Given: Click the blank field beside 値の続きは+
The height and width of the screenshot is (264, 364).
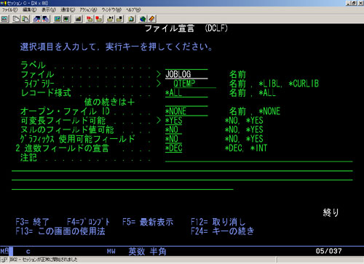Looking at the screenshot, I should click(x=186, y=102).
